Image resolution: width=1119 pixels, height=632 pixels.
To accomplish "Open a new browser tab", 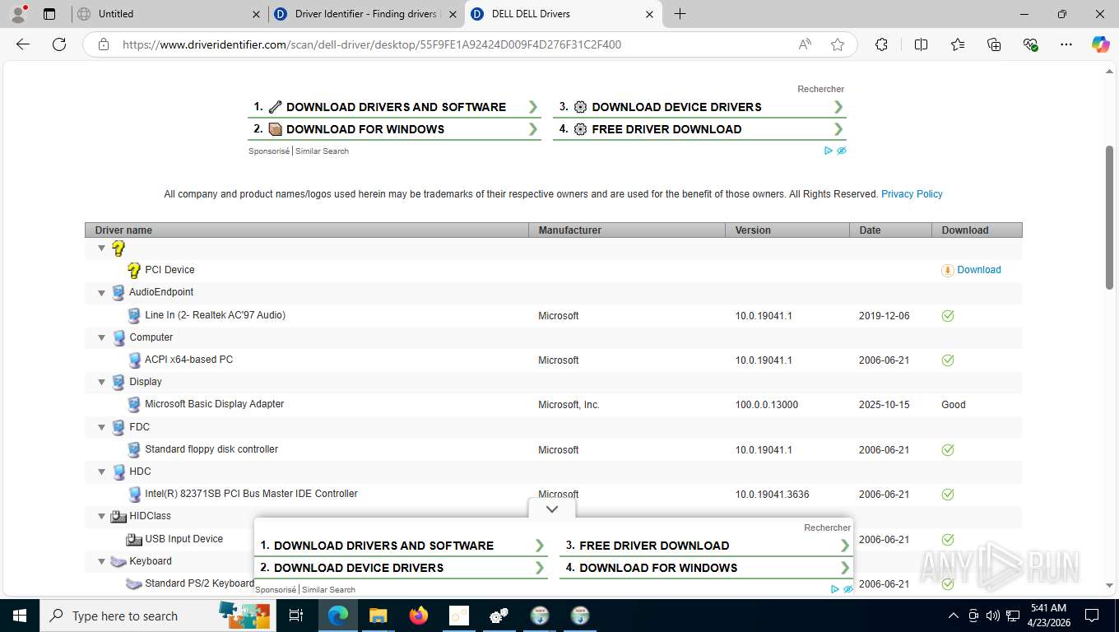I will (x=680, y=14).
